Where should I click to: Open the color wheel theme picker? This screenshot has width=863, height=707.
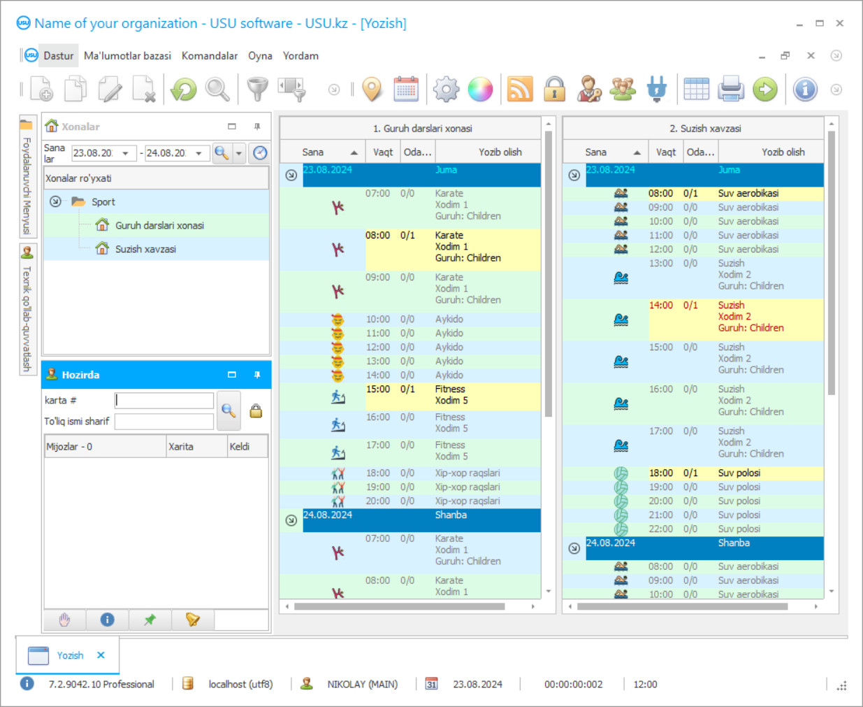click(x=480, y=90)
